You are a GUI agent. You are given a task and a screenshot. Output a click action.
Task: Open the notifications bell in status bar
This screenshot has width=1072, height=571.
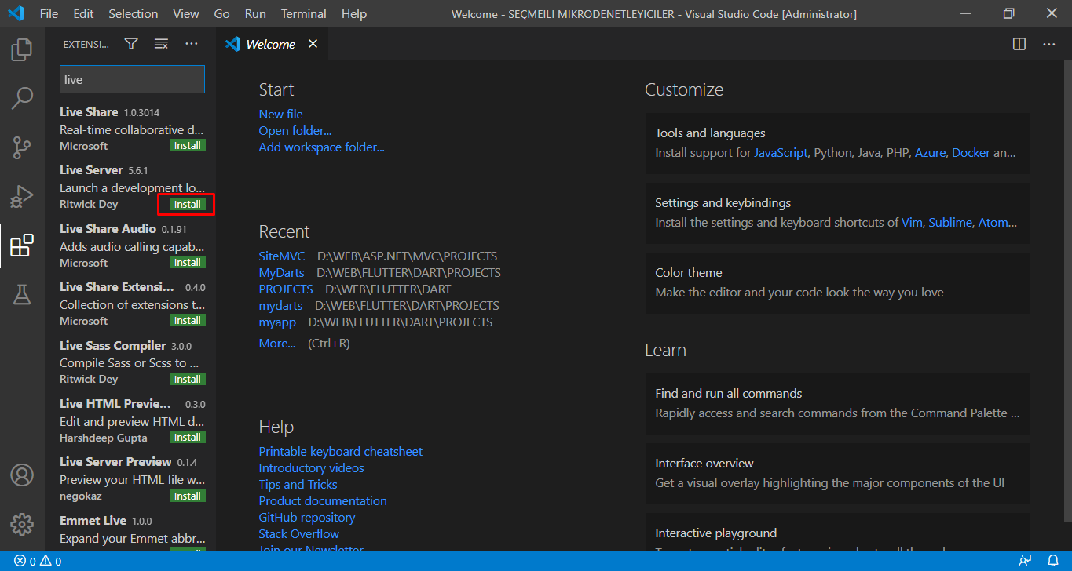[1053, 561]
